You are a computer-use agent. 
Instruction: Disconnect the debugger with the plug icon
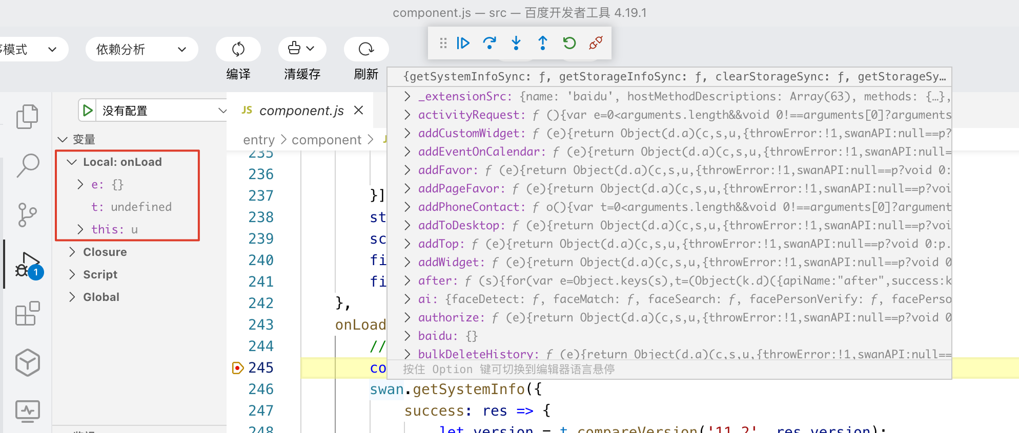(596, 43)
